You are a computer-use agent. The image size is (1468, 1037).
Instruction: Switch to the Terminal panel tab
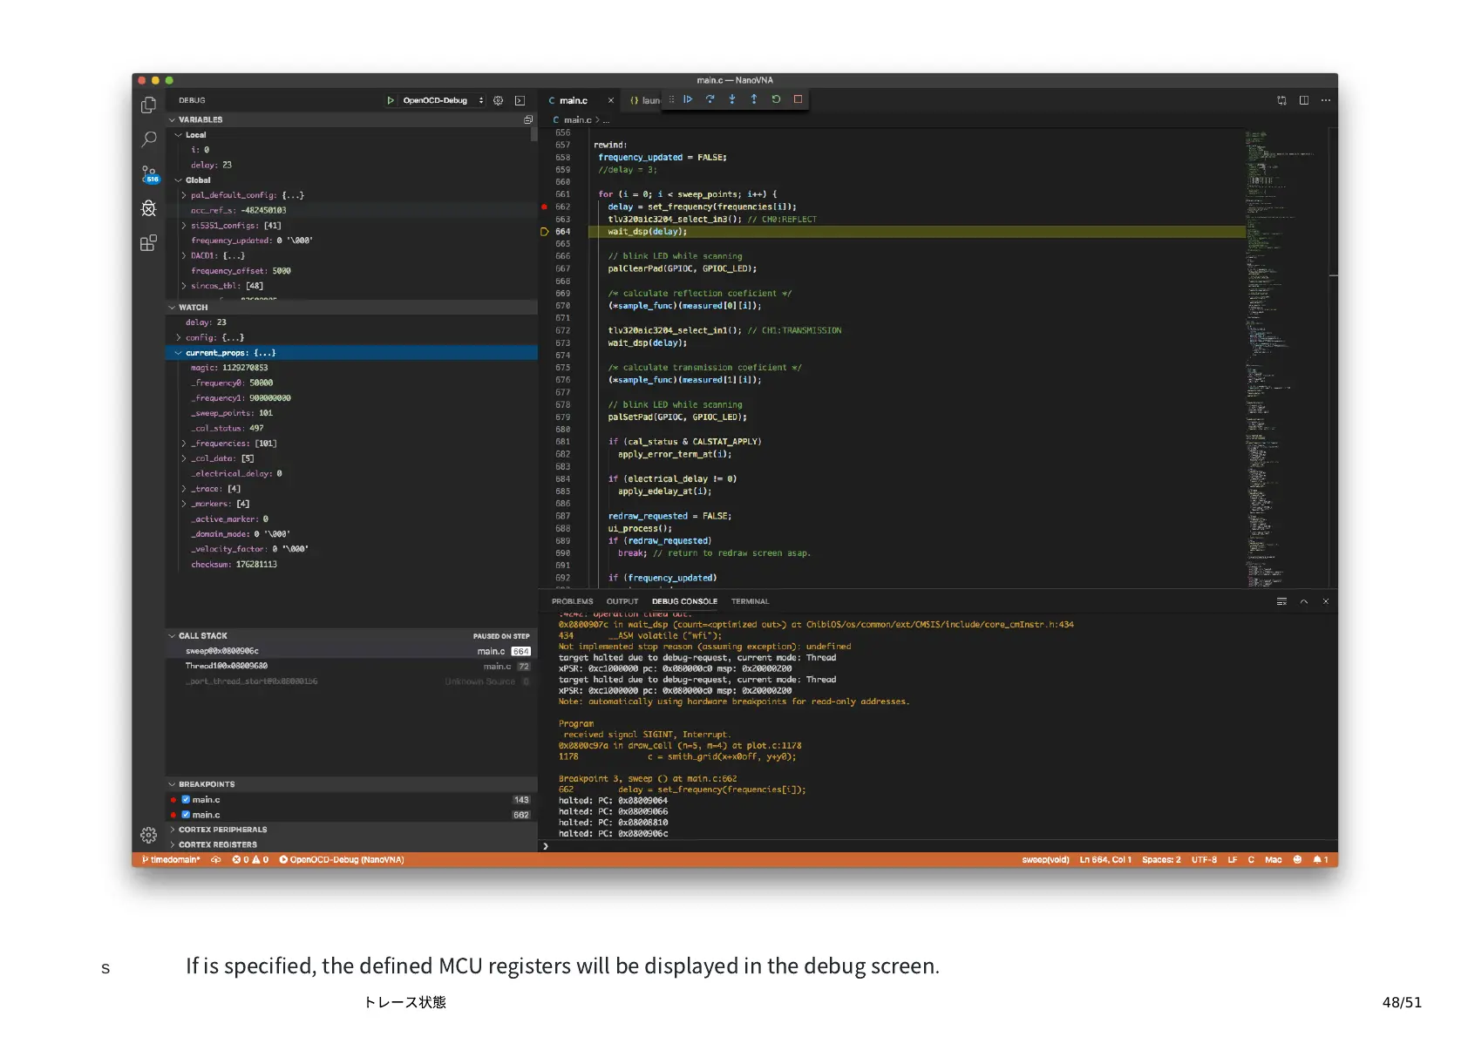750,601
